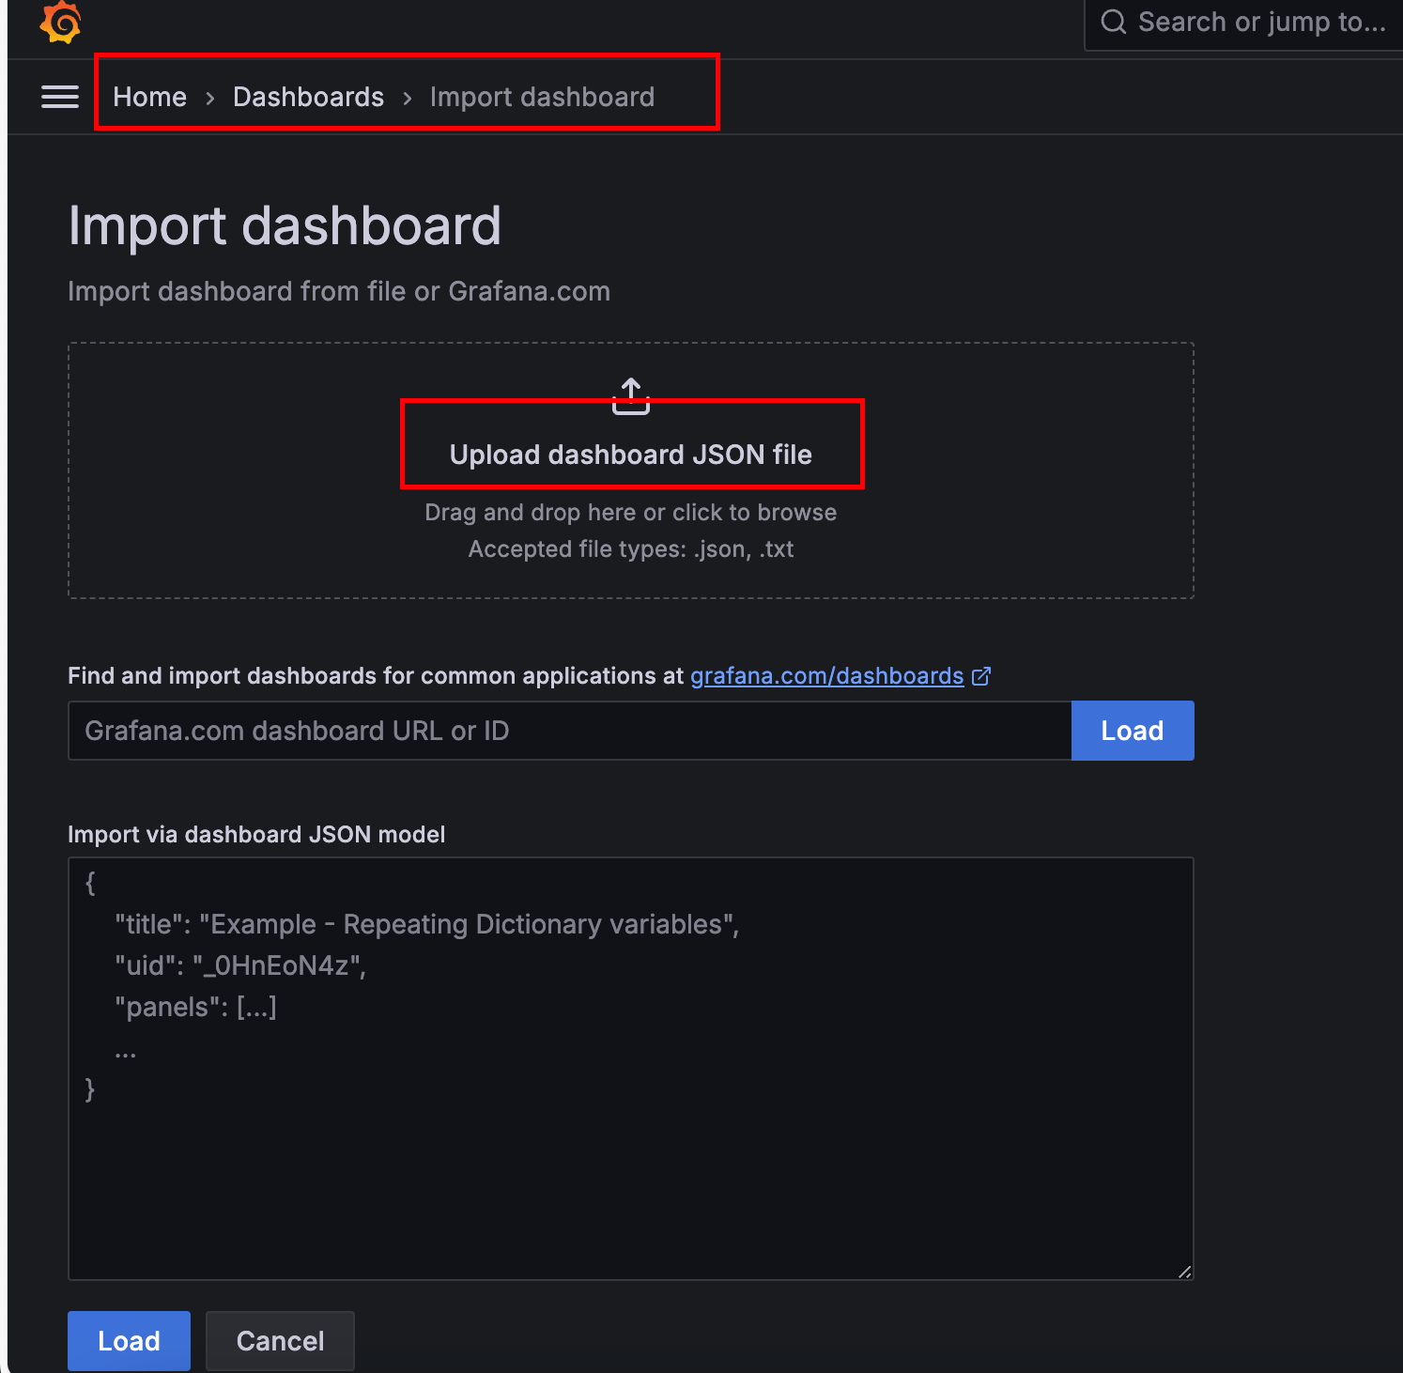Click the bottom Load button beside Cancel
This screenshot has width=1403, height=1373.
(x=129, y=1341)
